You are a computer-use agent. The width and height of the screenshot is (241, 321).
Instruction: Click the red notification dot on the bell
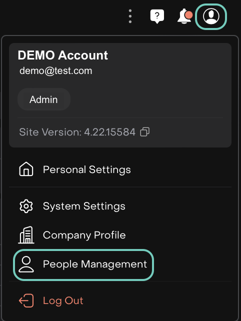188,15
